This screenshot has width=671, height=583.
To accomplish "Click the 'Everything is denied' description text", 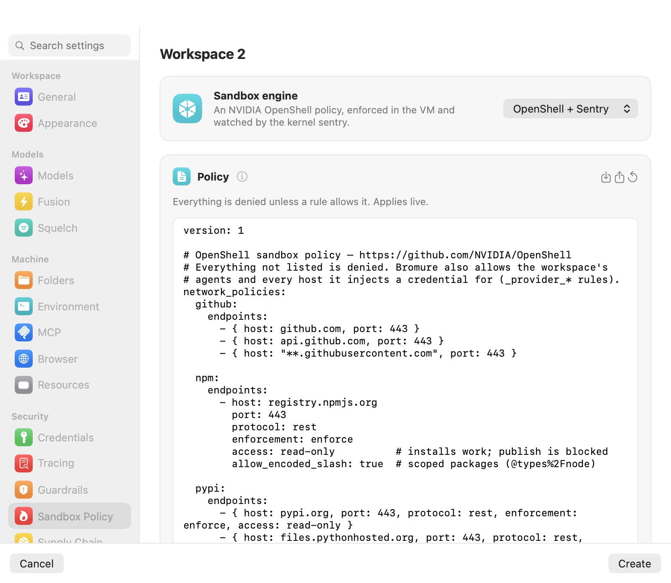I will 300,202.
